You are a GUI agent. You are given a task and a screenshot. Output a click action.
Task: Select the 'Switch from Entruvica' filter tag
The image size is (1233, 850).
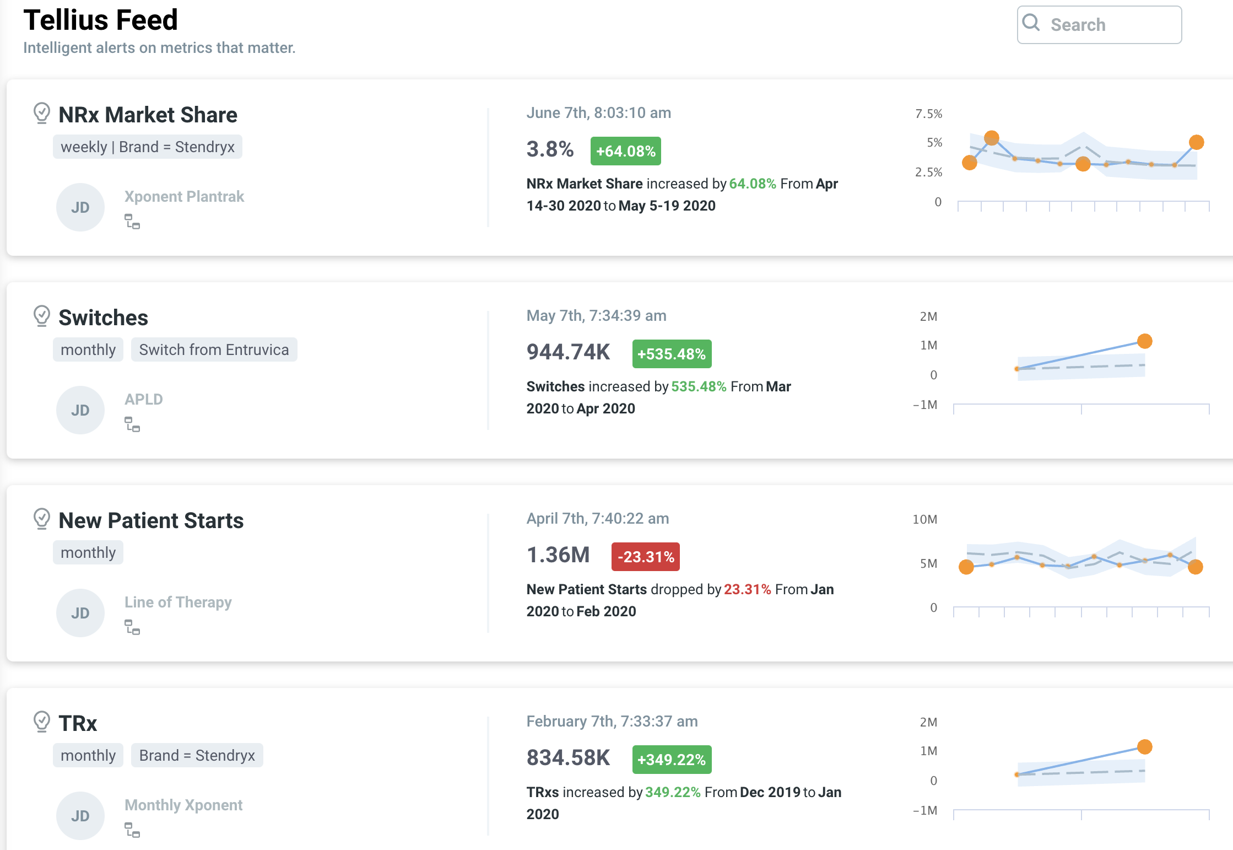[x=214, y=349]
